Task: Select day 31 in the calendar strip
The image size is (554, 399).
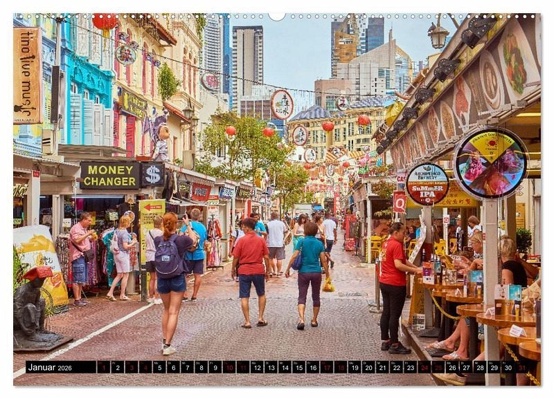Action: (x=522, y=367)
